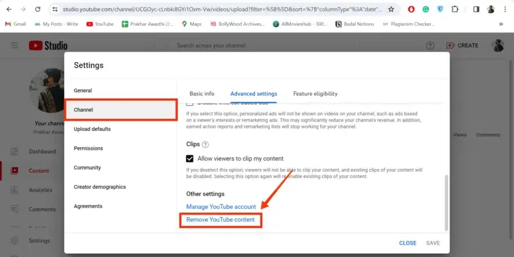Click the browser back arrow

pos(9,10)
